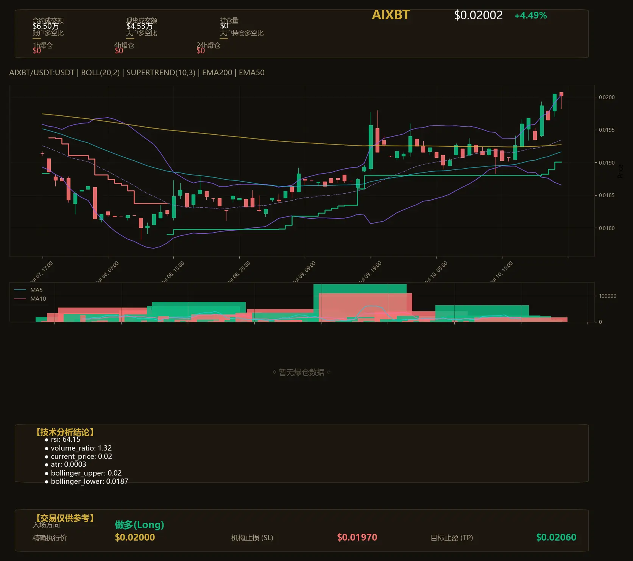Viewport: 633px width, 561px height.
Task: Click the 100000 volume axis label
Action: click(x=608, y=296)
